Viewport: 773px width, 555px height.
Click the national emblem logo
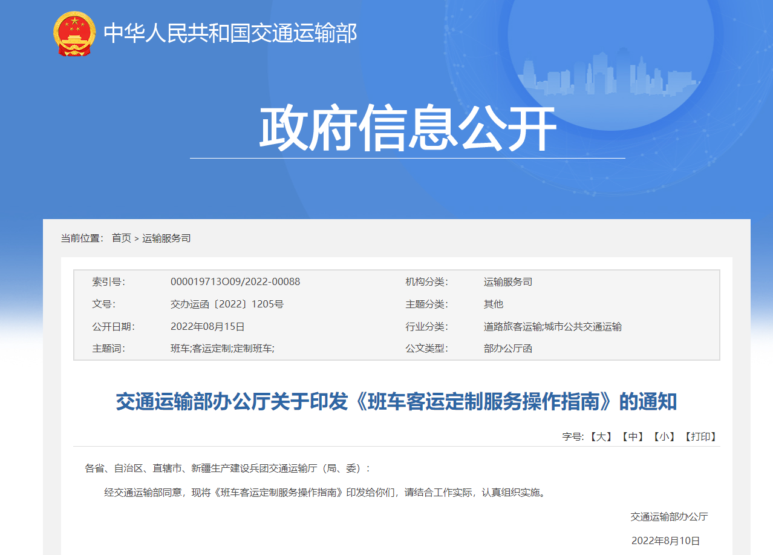point(74,34)
